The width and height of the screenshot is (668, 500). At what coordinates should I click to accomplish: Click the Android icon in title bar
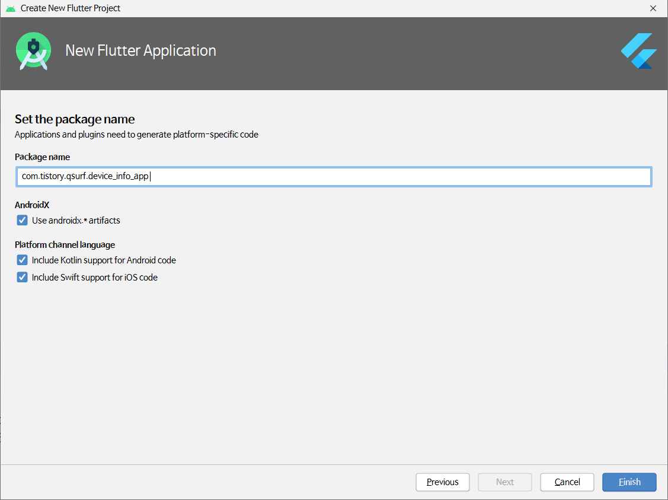click(11, 8)
